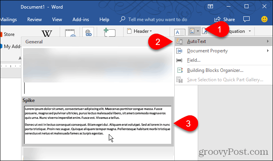The height and width of the screenshot is (161, 273).
Task: Open Wikipedia add-in icon
Action: click(x=47, y=33)
